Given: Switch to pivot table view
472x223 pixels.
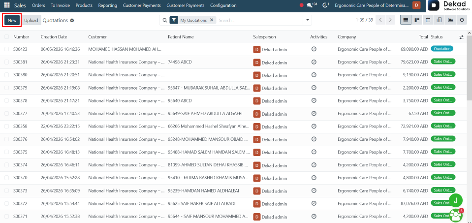Looking at the screenshot, I should click(x=439, y=20).
